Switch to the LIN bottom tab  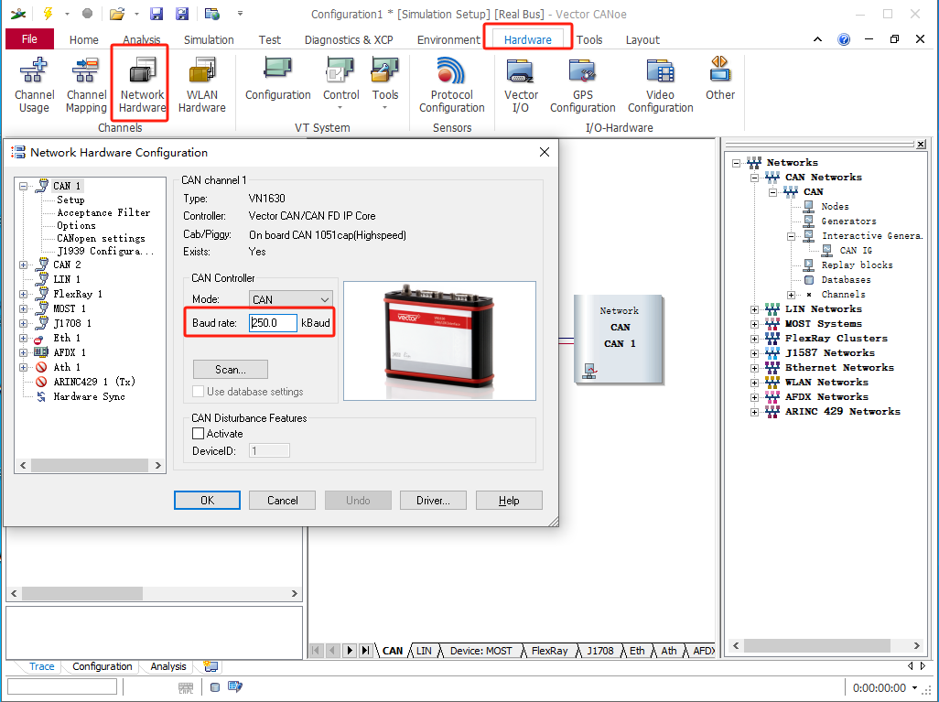coord(424,651)
